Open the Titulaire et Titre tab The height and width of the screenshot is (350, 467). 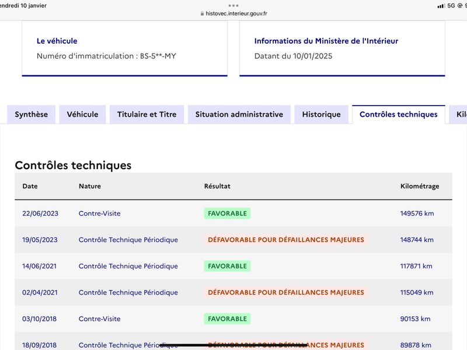click(147, 114)
